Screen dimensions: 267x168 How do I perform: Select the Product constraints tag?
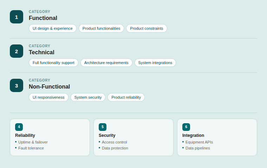pyautogui.click(x=146, y=28)
